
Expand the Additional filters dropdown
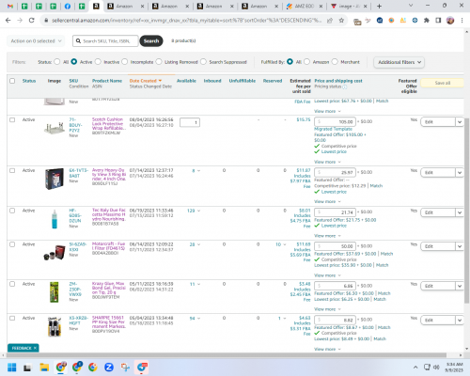[x=399, y=62]
